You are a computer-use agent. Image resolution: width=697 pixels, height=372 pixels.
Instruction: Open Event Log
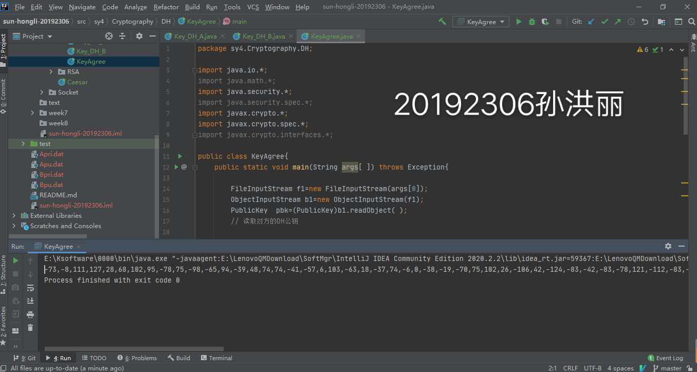(666, 358)
